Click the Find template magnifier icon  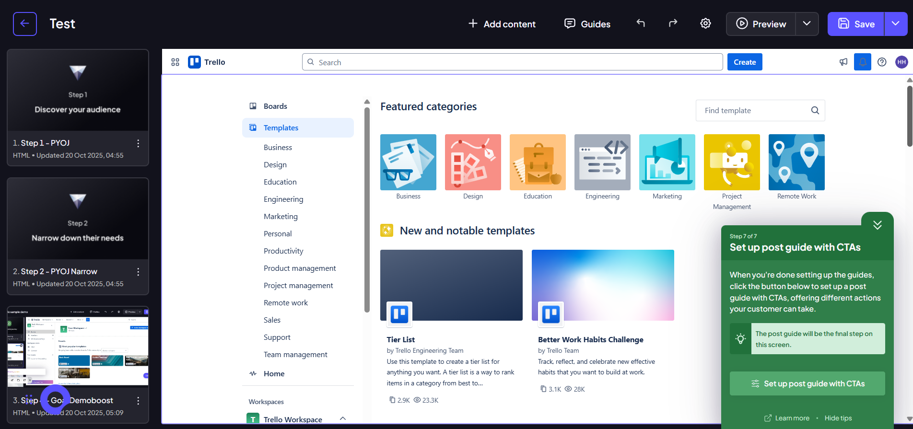pyautogui.click(x=815, y=111)
